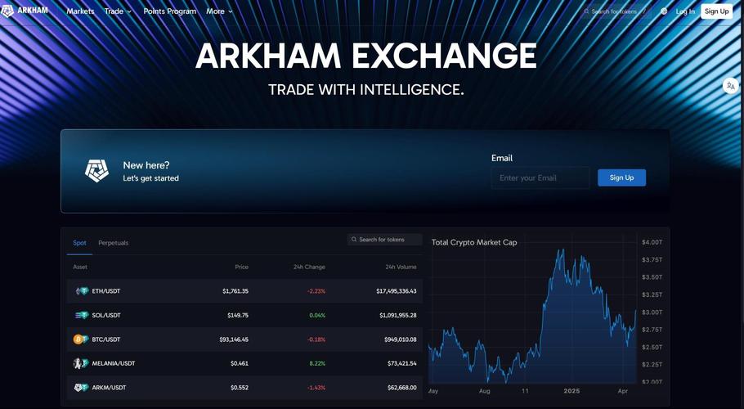Open the globe language selector
744x409 pixels.
[664, 11]
